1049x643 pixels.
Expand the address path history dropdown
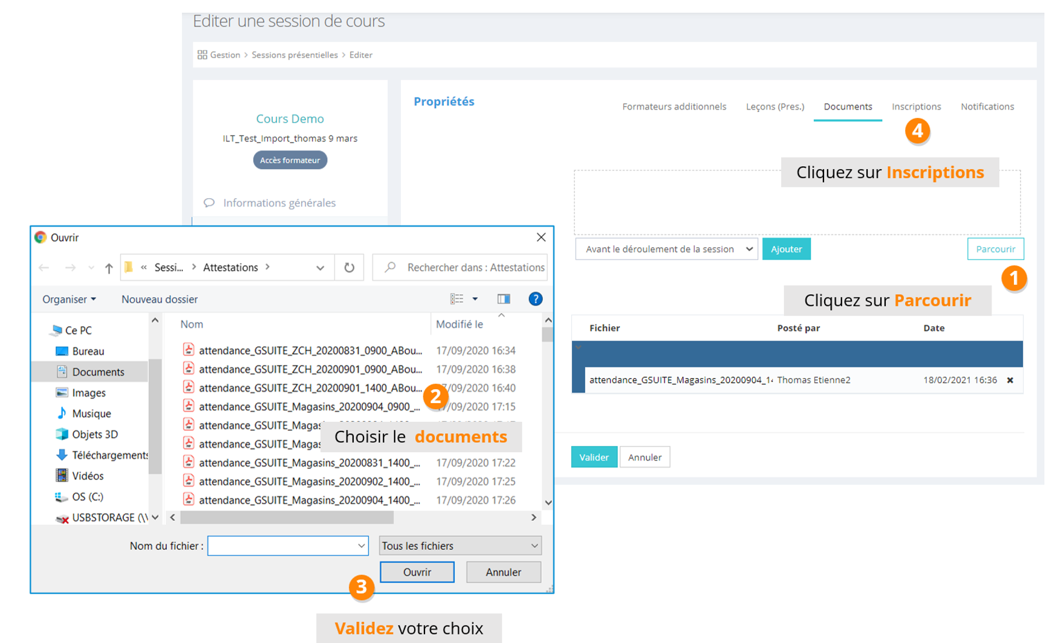pyautogui.click(x=320, y=268)
